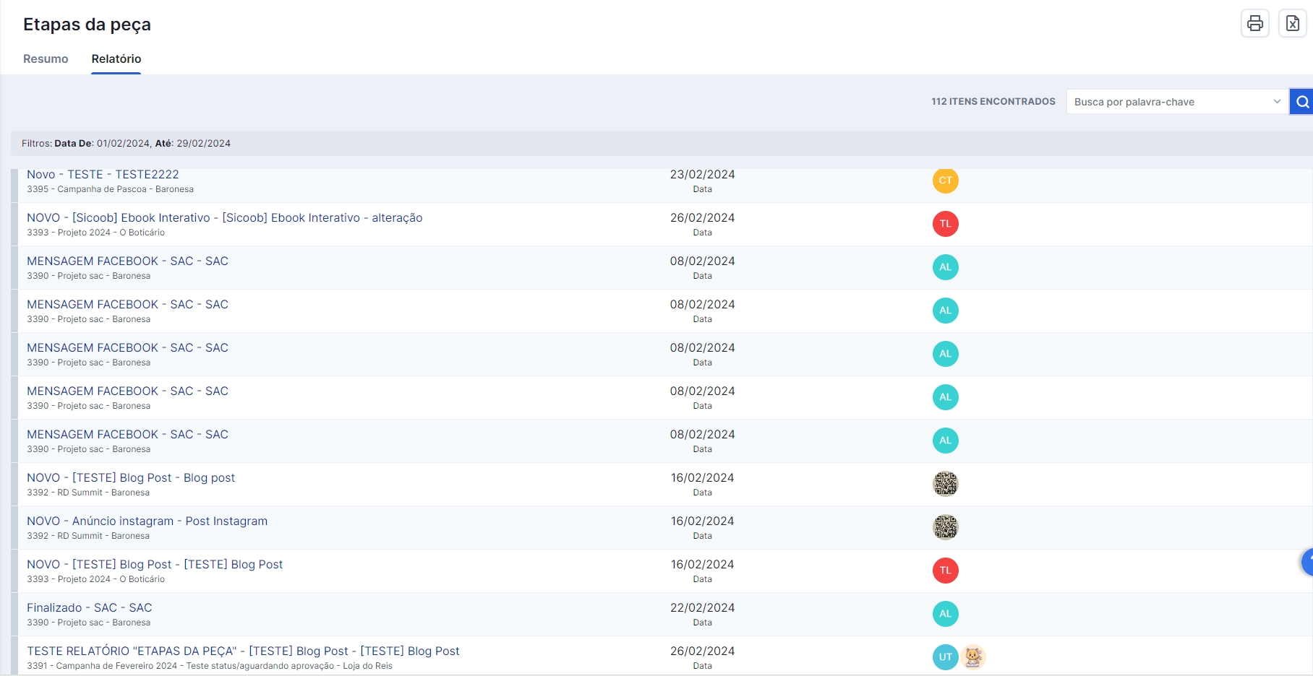Select the Relatório tab
This screenshot has width=1313, height=676.
click(116, 59)
